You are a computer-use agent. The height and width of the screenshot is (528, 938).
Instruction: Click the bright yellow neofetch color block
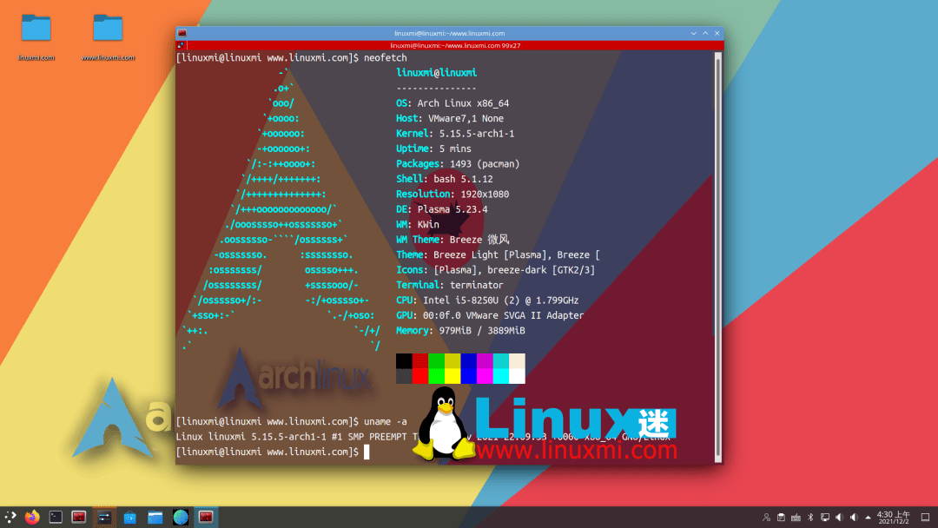[x=452, y=376]
